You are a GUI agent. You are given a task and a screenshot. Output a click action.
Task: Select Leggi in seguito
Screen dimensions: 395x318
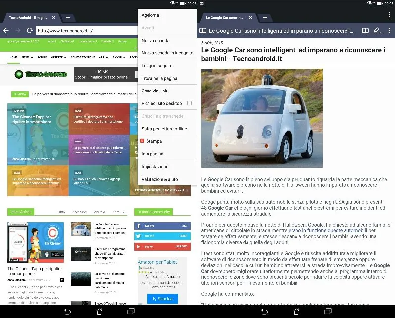click(x=167, y=65)
